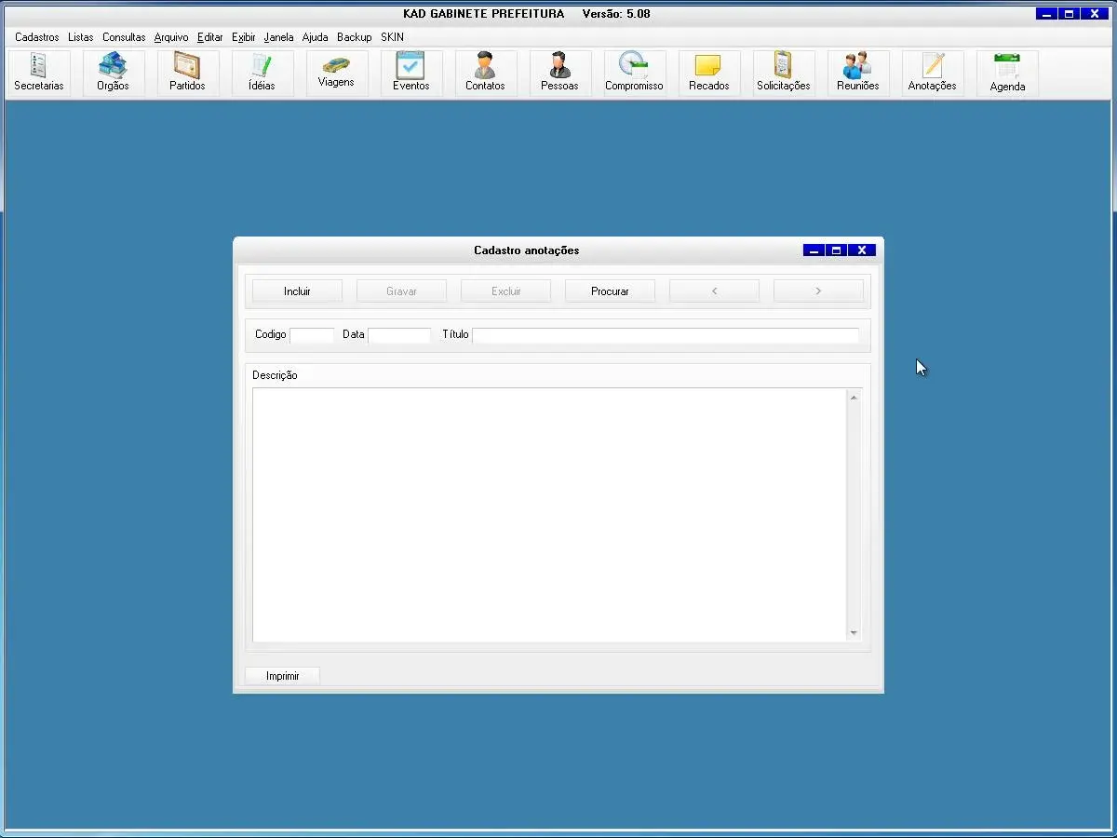This screenshot has width=1117, height=838.
Task: Open the Partidos toolbar icon
Action: [188, 73]
